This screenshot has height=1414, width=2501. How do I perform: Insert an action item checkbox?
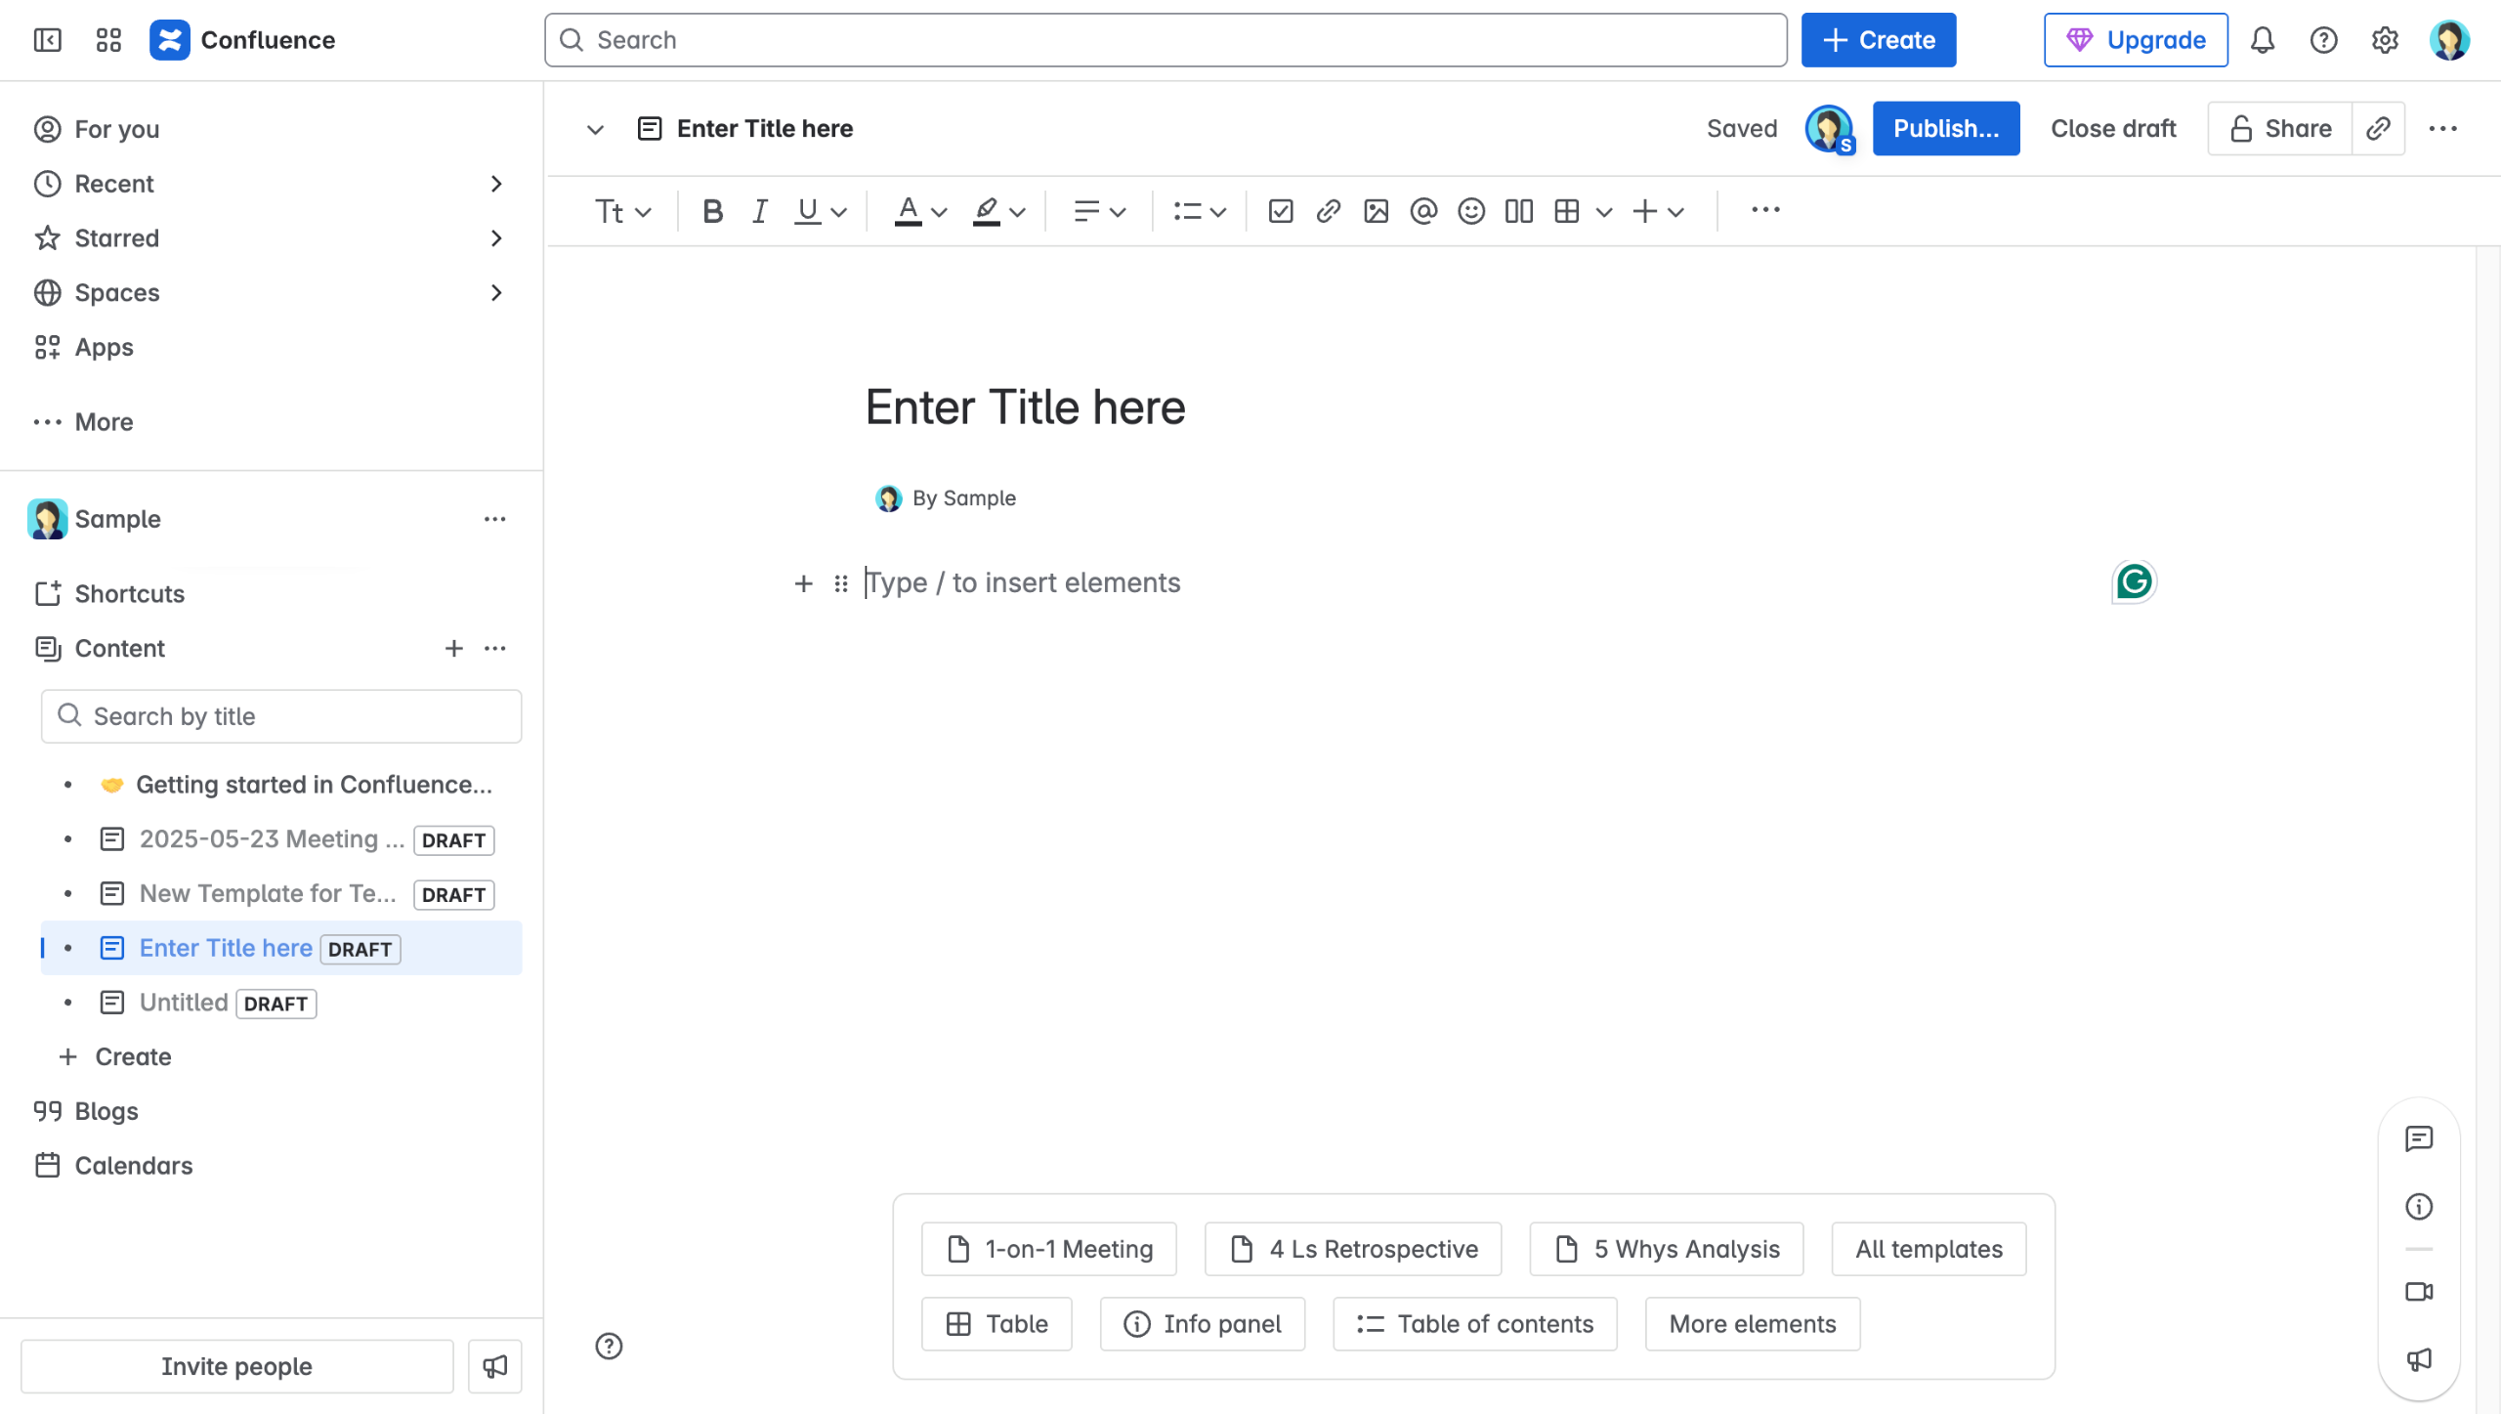pos(1280,211)
